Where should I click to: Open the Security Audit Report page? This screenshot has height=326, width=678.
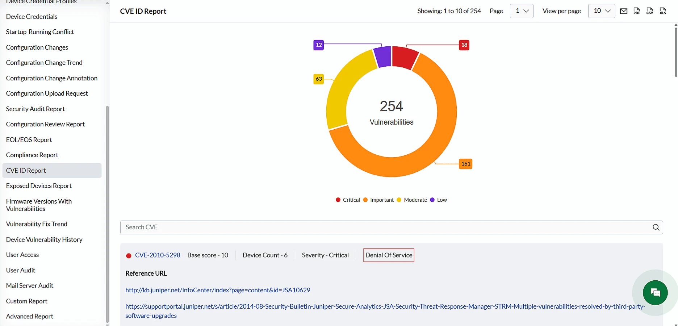click(35, 109)
